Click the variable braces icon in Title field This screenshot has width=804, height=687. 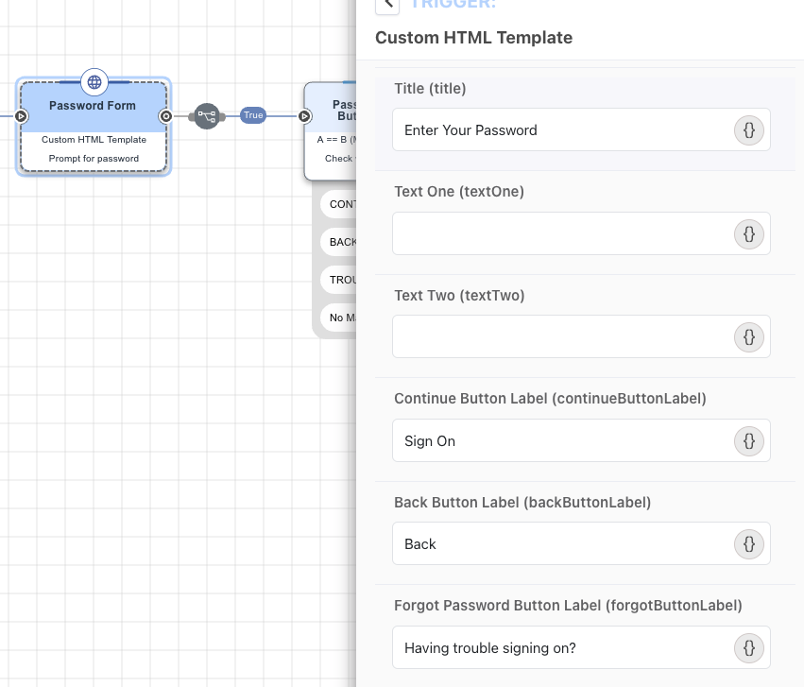click(x=749, y=130)
